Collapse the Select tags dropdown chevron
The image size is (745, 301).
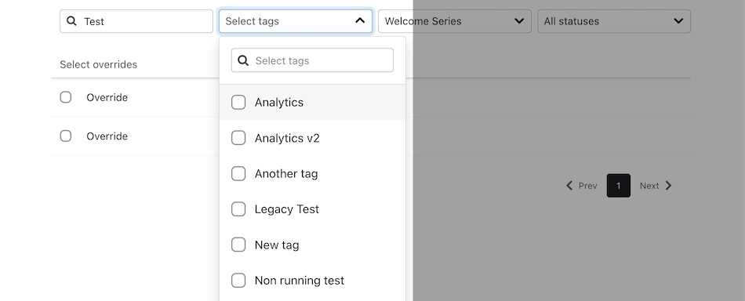pyautogui.click(x=360, y=20)
